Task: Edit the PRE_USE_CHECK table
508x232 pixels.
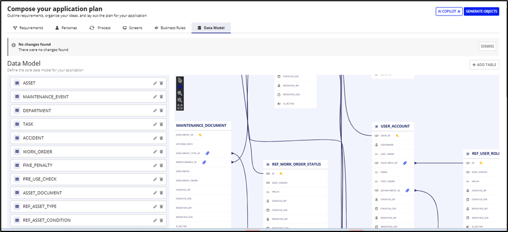Action: 155,179
